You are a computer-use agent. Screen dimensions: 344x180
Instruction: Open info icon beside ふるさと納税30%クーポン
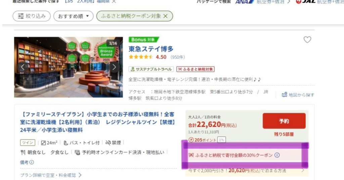277,155
